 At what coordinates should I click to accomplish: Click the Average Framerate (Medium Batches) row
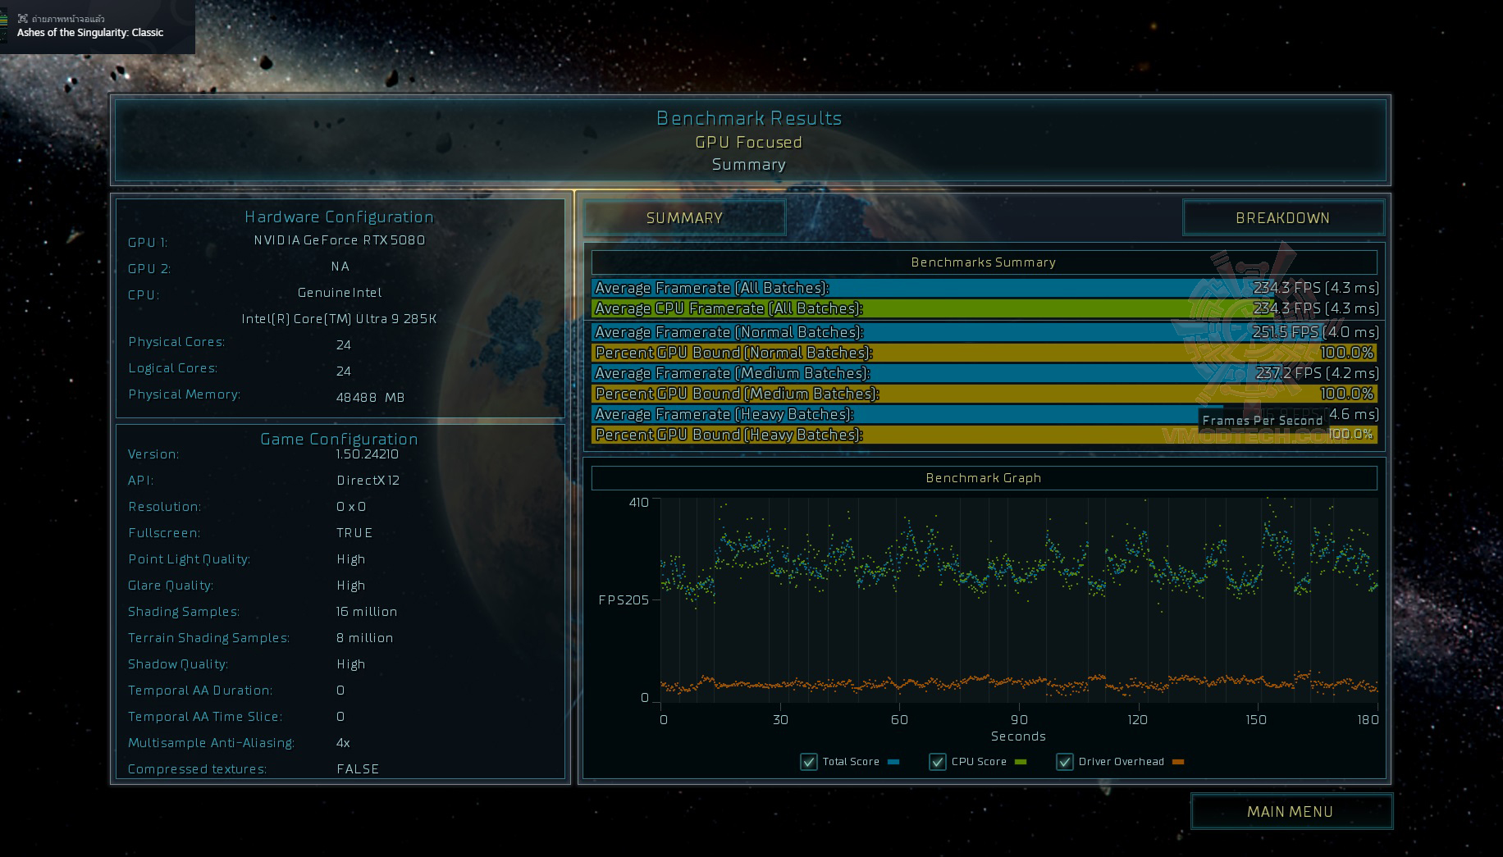point(985,373)
